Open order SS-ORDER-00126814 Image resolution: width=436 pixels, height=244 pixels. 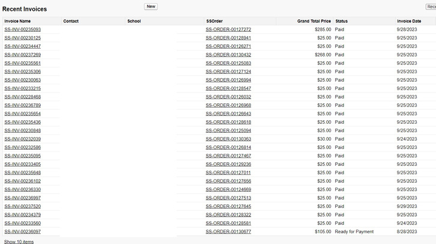pos(228,147)
